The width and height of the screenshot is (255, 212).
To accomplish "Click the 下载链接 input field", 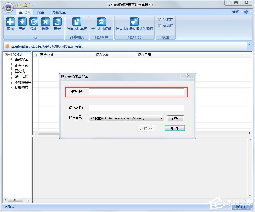I will [x=137, y=91].
